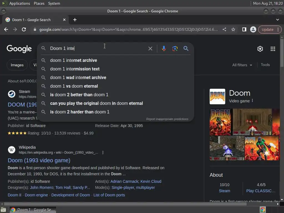Click the Doom knowledge panel logo image

click(x=217, y=97)
